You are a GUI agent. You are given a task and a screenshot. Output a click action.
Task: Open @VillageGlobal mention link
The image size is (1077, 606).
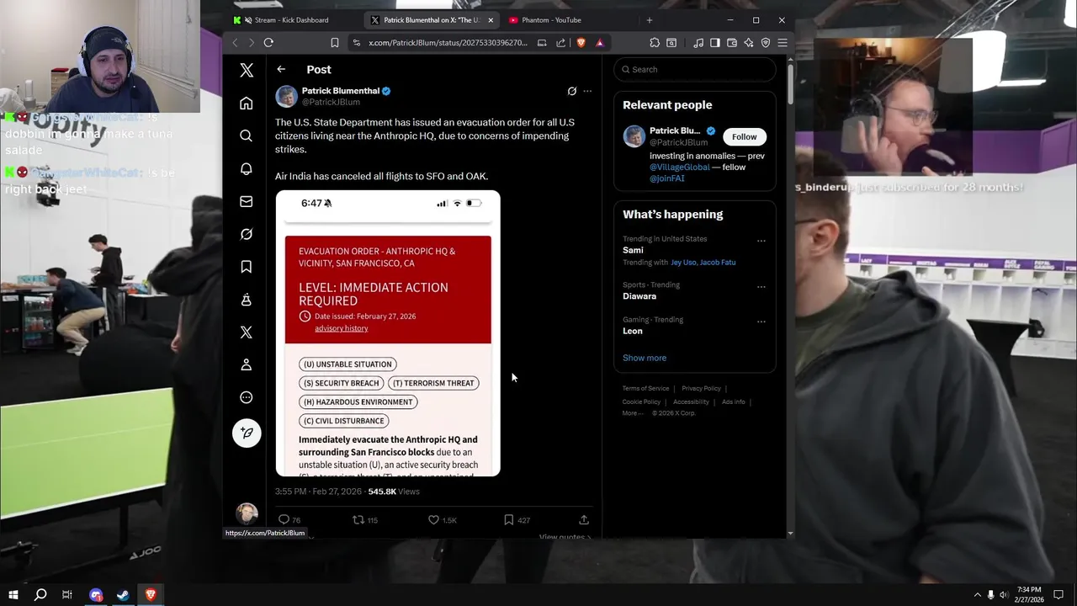click(680, 167)
